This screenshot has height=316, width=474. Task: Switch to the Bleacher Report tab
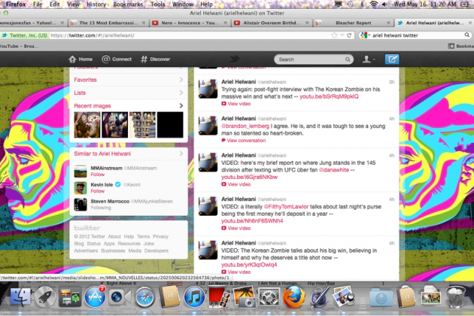[353, 23]
